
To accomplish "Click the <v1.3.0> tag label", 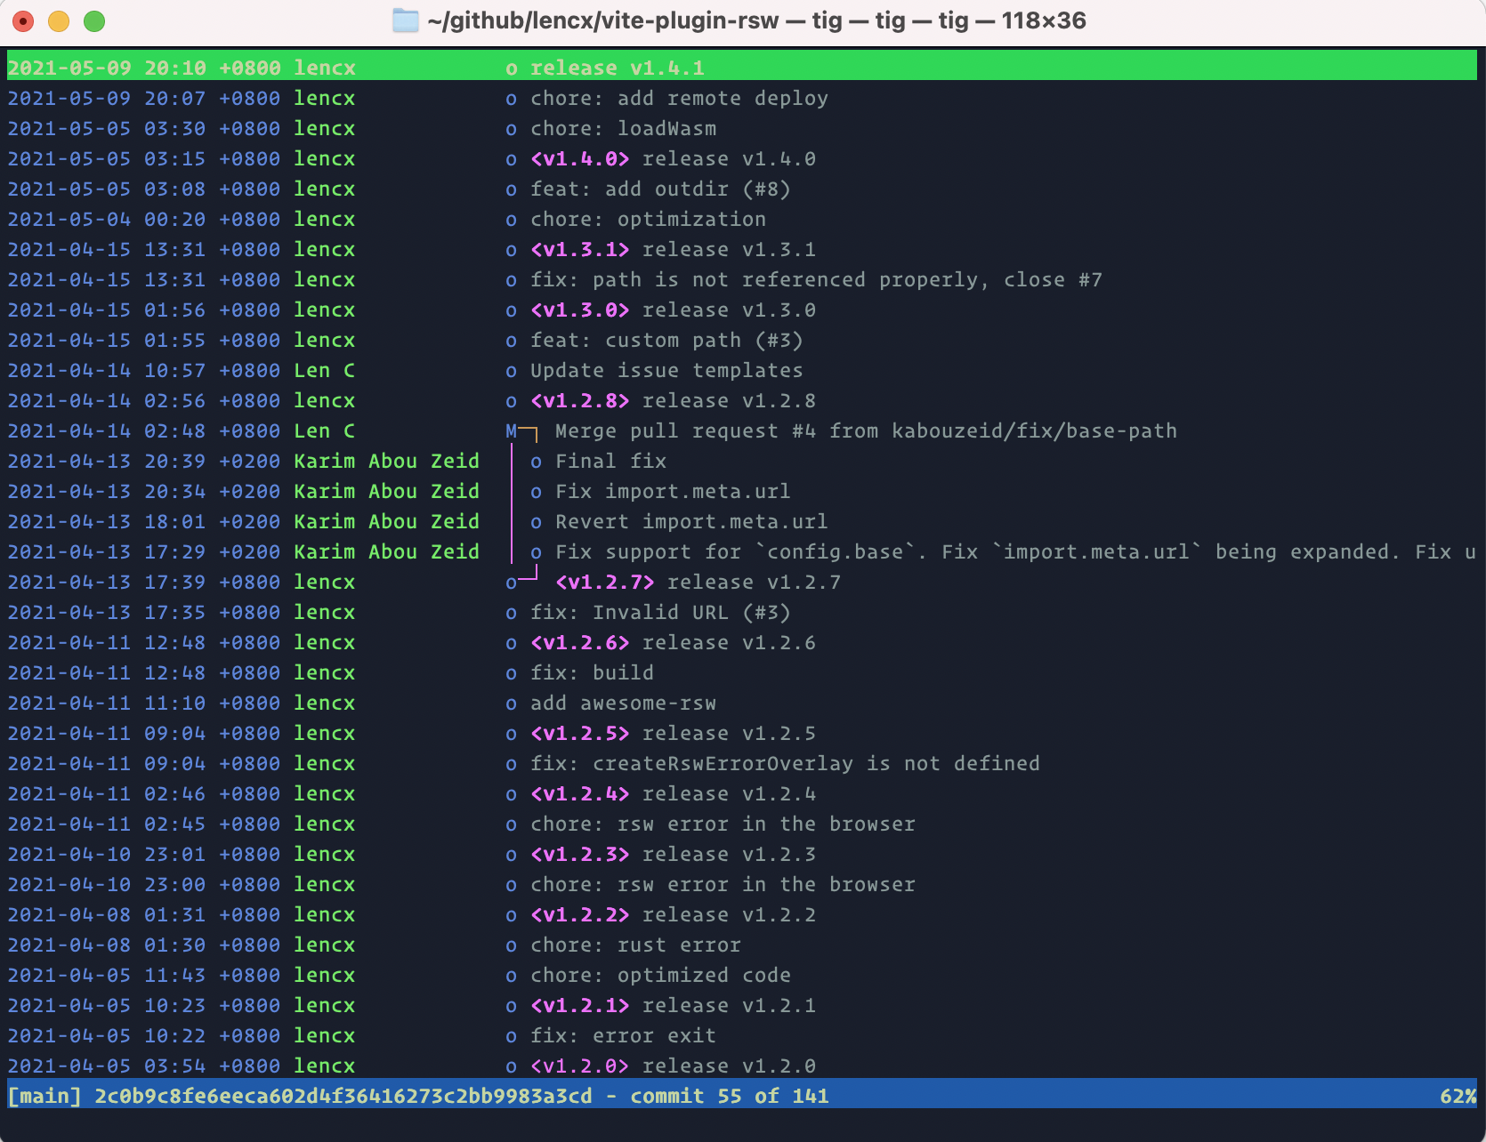I will [580, 310].
